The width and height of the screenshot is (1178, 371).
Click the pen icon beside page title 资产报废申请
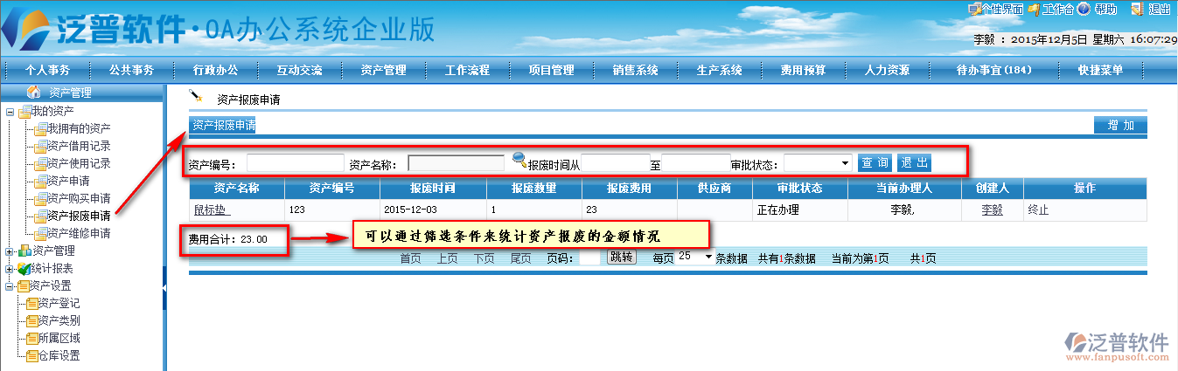coord(196,97)
